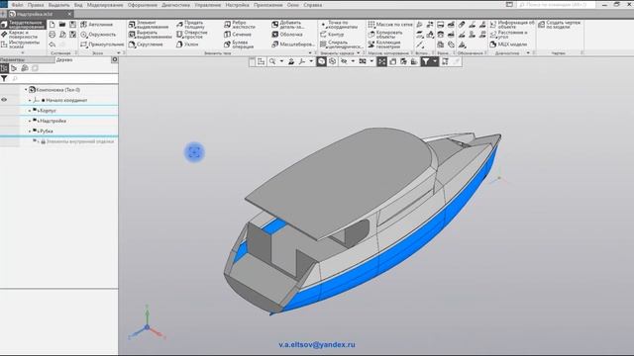
Task: Open the zoom dropdown in view toolbar
Action: (281, 61)
